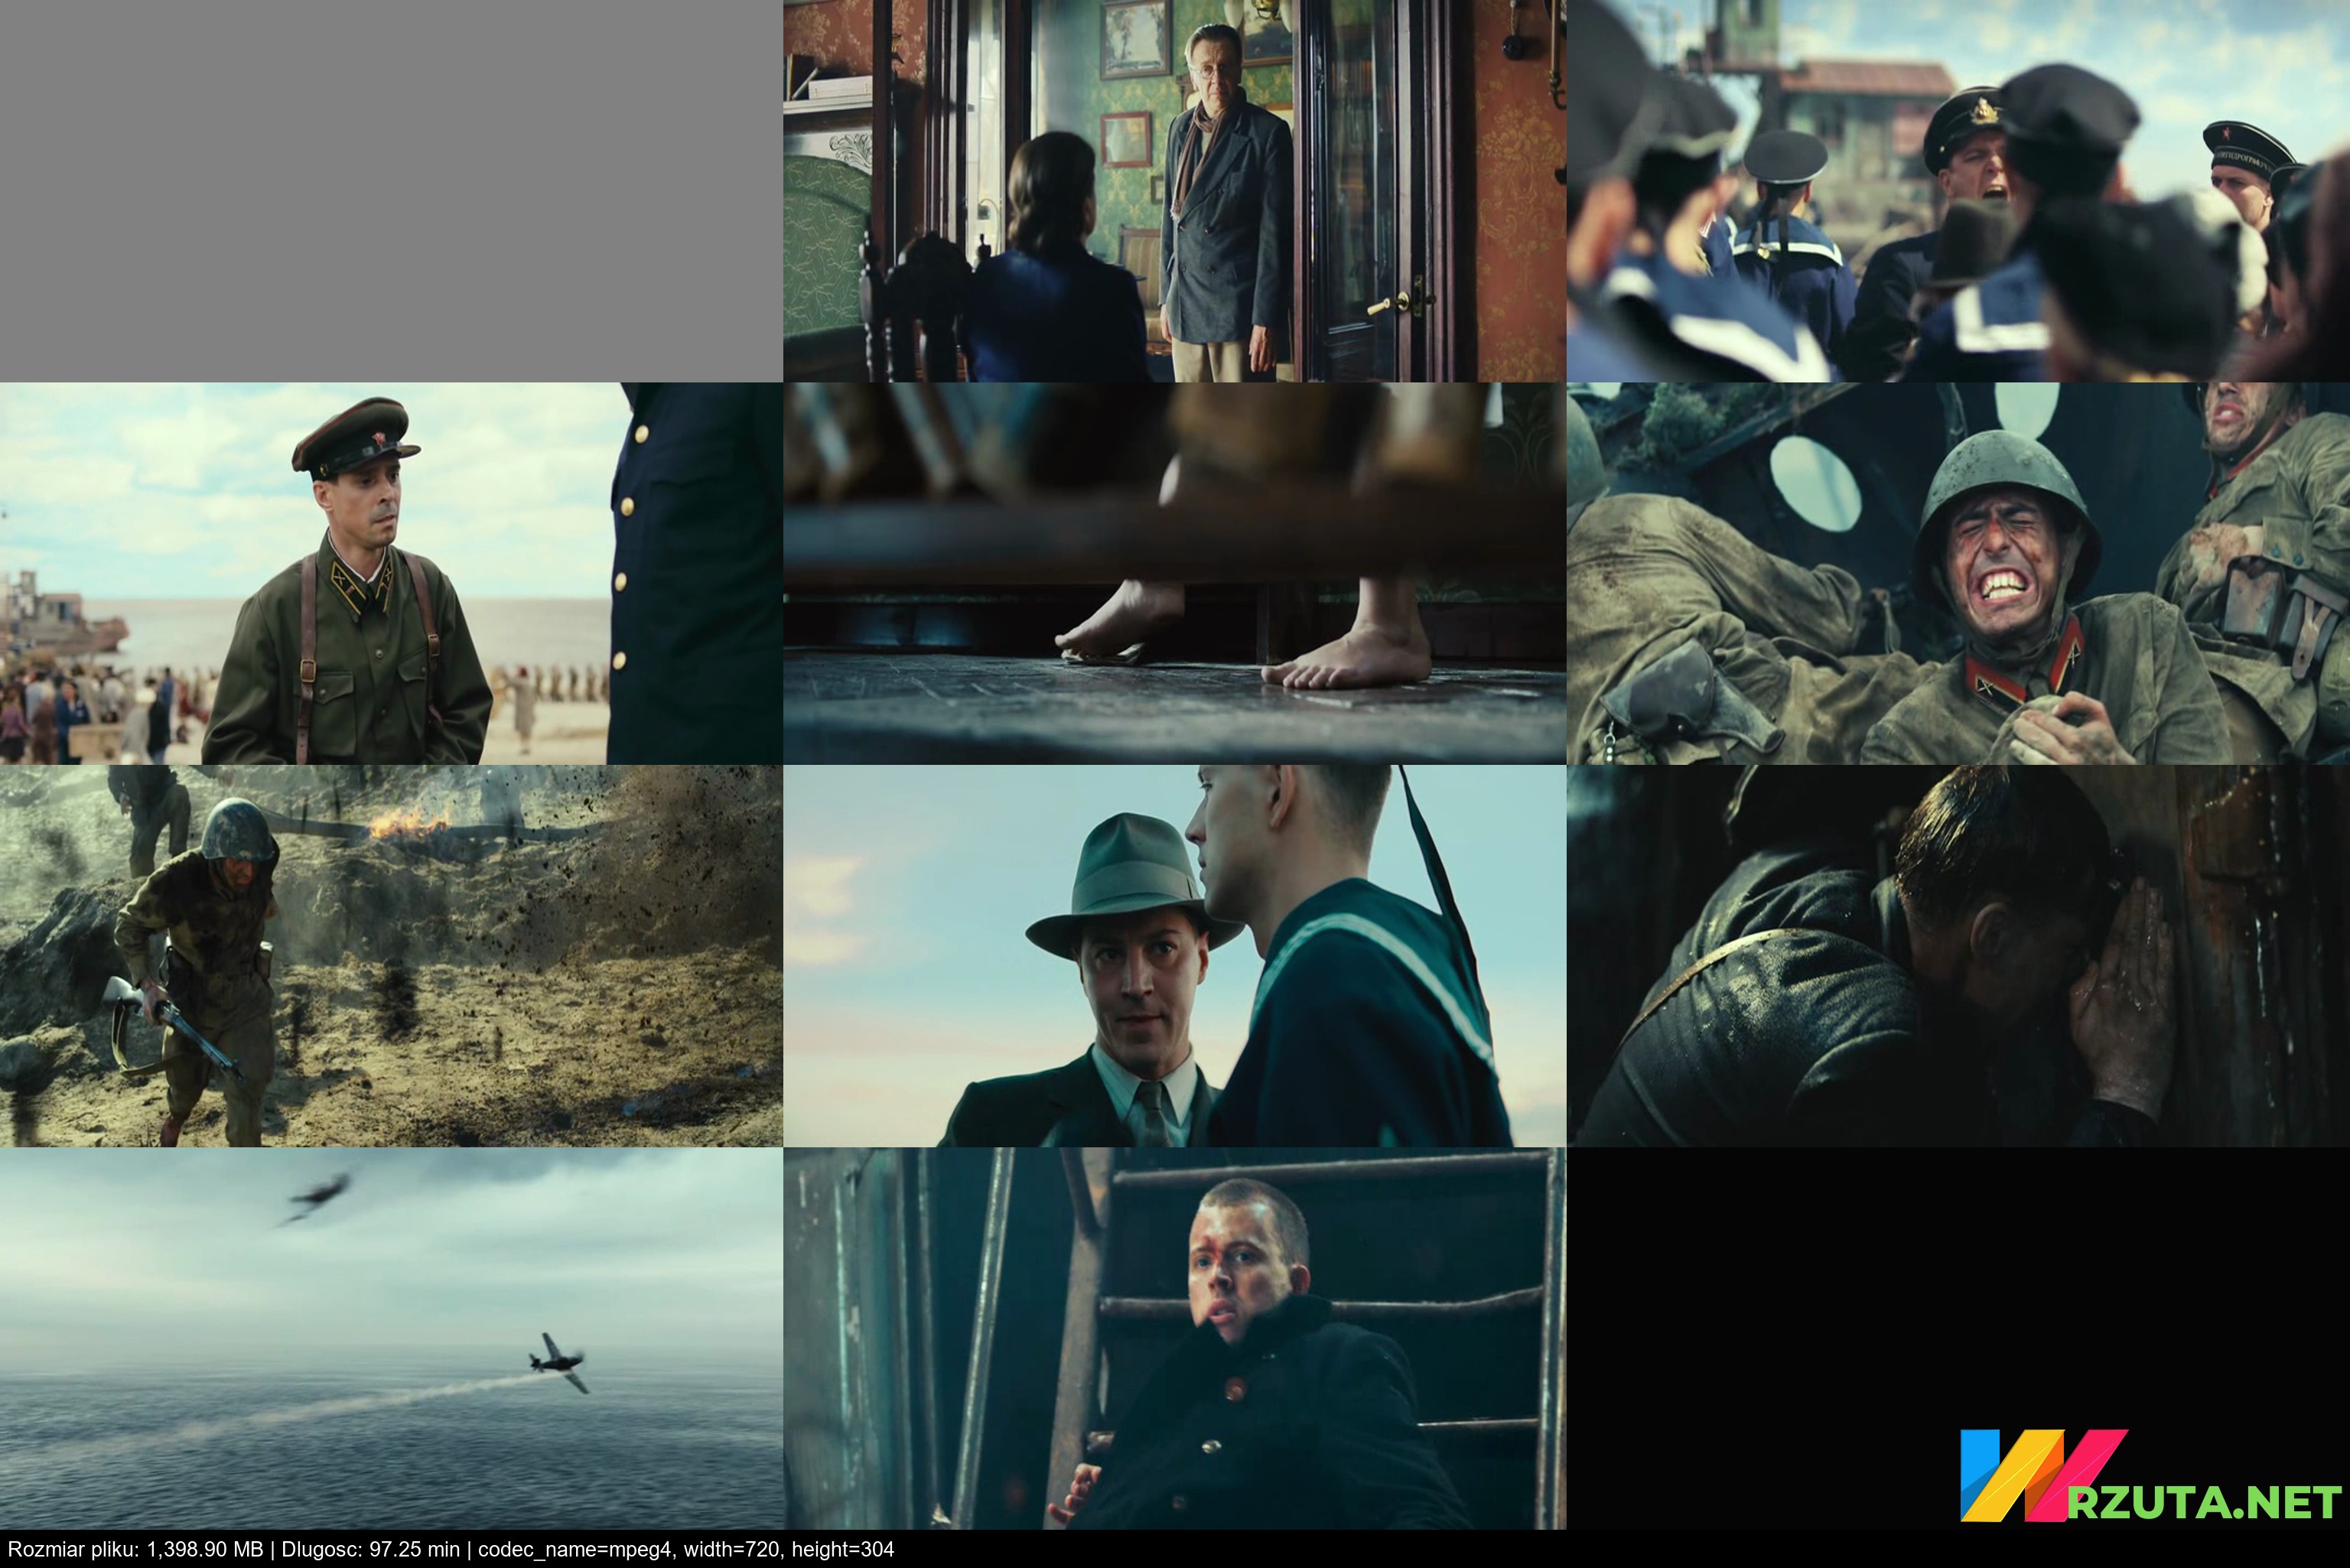
Task: Click codec_name=mpeg4 info in status line
Action: [575, 1549]
